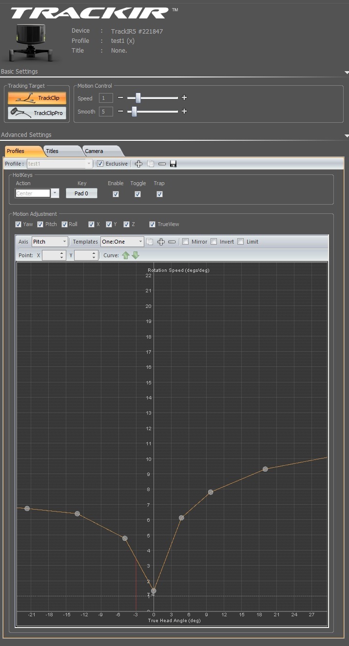Enable the Invert checkbox
Image resolution: width=349 pixels, height=646 pixels.
[x=213, y=242]
